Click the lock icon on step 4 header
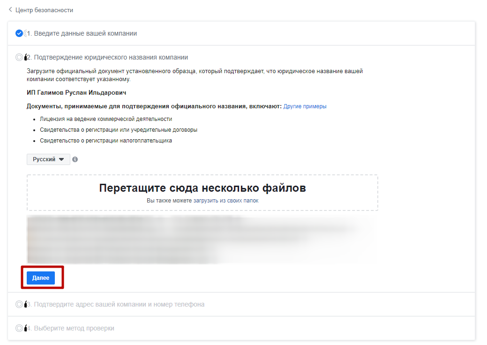Screen dimensions: 487x345 [25, 328]
